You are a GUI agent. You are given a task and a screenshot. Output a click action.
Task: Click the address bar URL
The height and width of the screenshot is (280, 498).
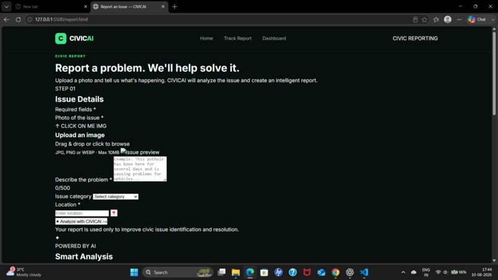click(x=61, y=19)
